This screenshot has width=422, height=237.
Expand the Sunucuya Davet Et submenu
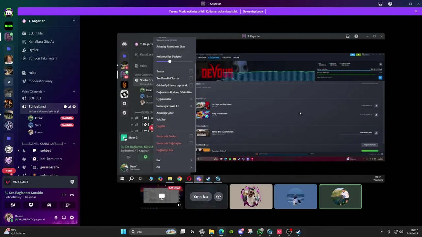pyautogui.click(x=191, y=106)
